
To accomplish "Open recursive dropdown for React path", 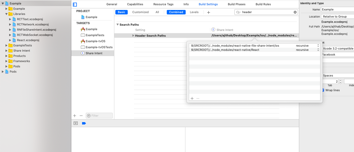I will 318,50.
